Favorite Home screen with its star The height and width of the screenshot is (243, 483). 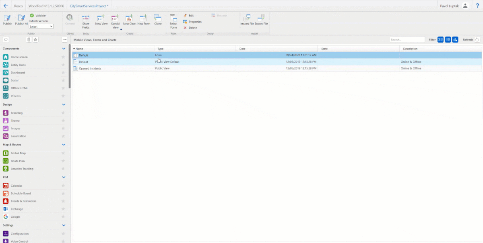tap(63, 57)
